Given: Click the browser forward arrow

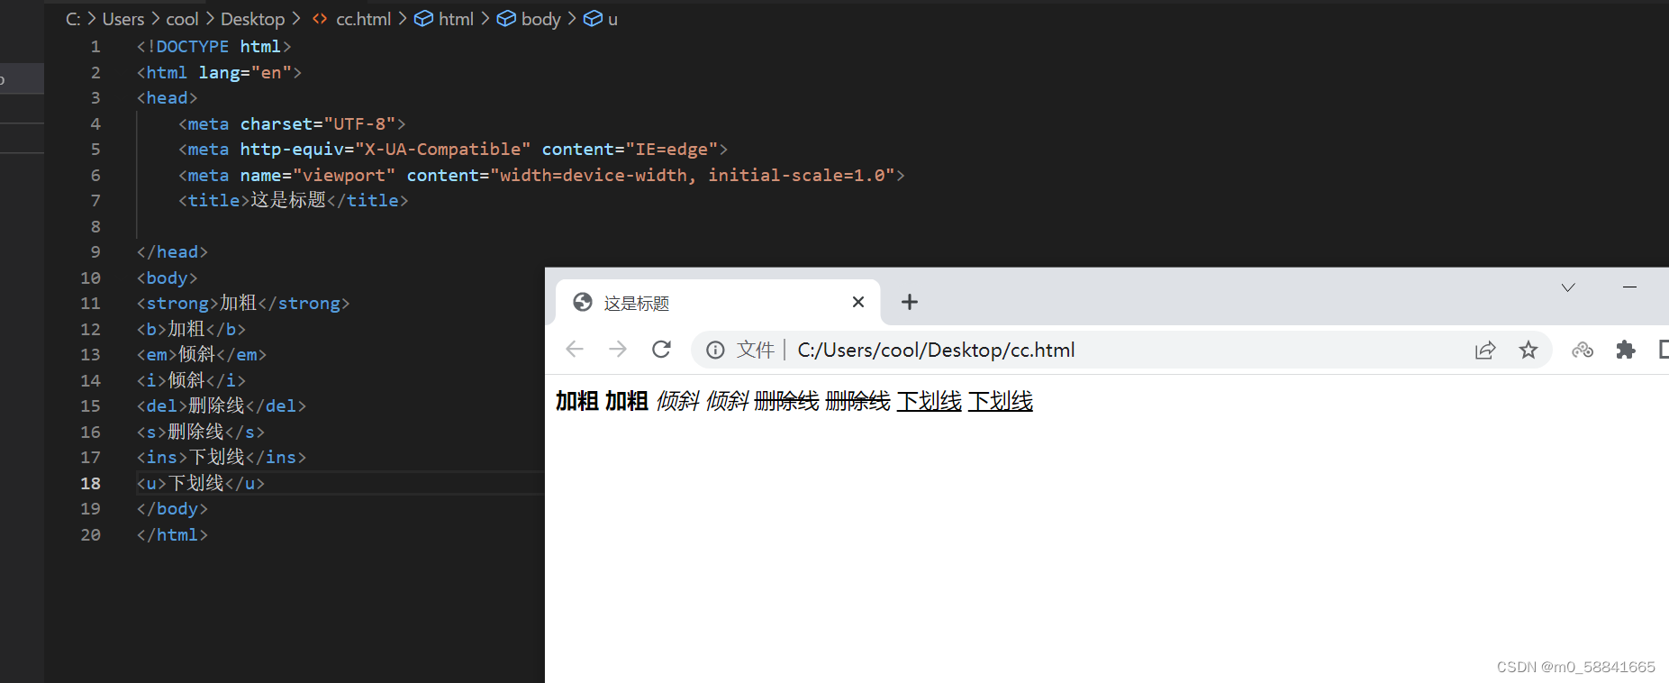Looking at the screenshot, I should coord(618,350).
